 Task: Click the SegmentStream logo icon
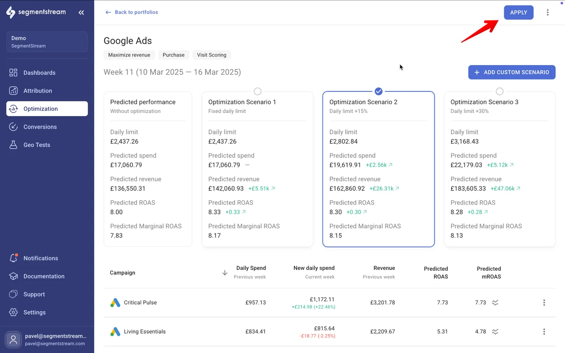11,13
